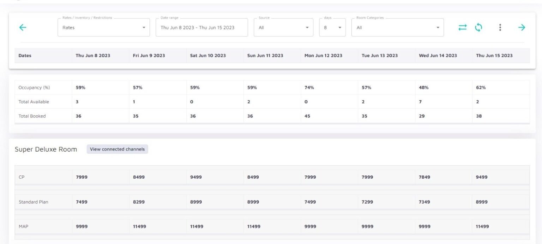Viewport: 542px width, 244px height.
Task: Open the Rates / Inventory / Restrictions dropdown
Action: point(104,27)
